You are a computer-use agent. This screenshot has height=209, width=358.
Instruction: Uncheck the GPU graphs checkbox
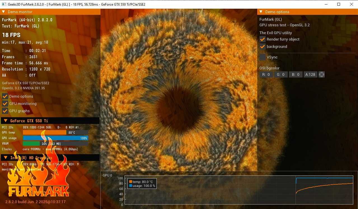[5, 111]
